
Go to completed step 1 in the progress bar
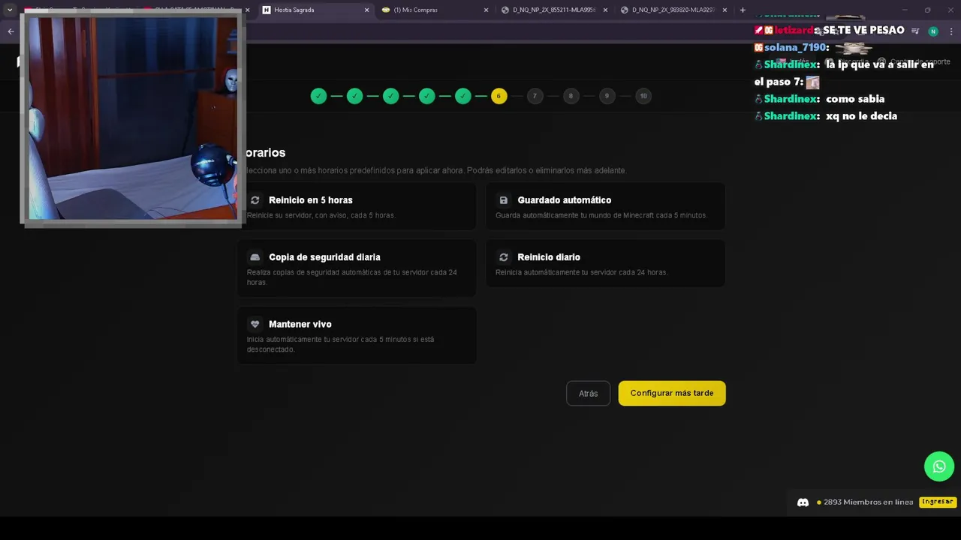(x=319, y=96)
